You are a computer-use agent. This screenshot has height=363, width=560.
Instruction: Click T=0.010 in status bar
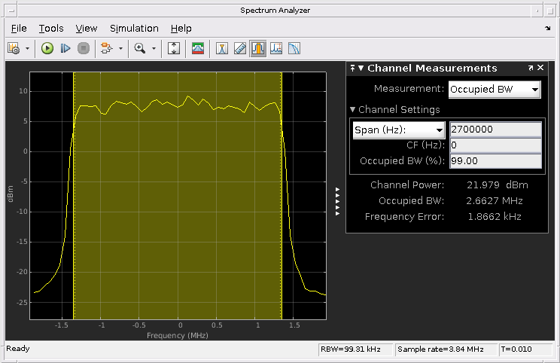516,349
